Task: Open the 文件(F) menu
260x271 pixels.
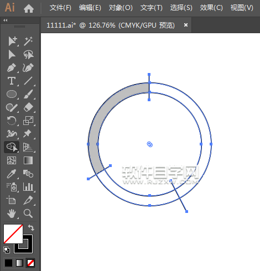Action: tap(60, 8)
